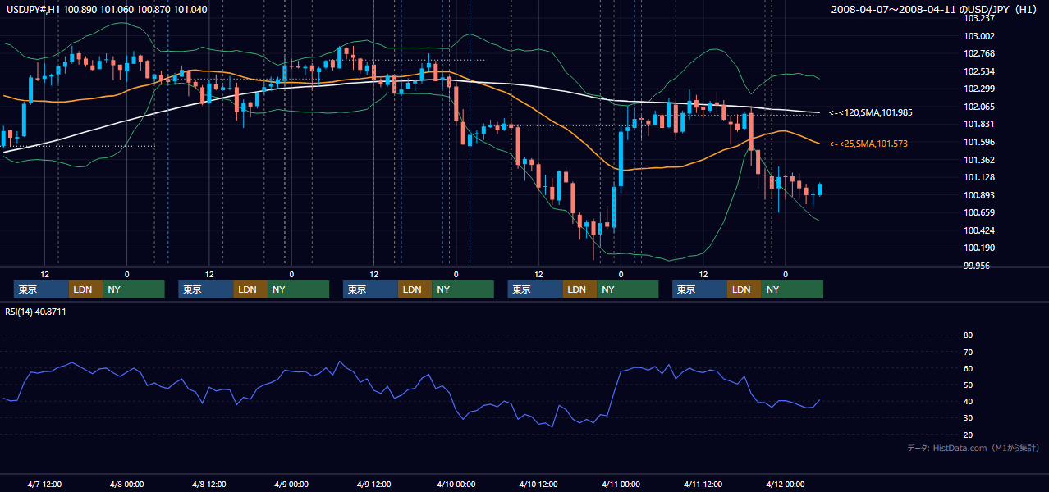Click price level 100.893 on axis
Screen dimensions: 1049x492
(978, 195)
